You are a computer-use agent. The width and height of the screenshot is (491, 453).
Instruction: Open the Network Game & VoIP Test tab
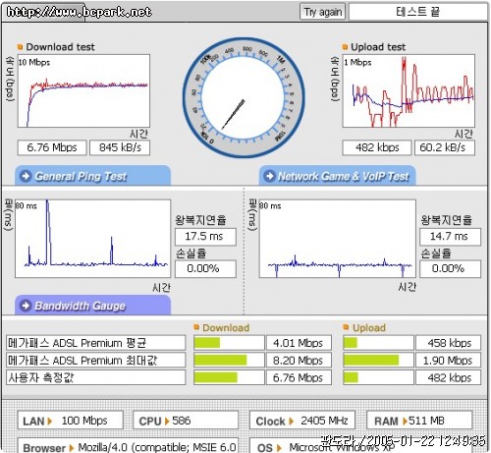click(x=338, y=176)
